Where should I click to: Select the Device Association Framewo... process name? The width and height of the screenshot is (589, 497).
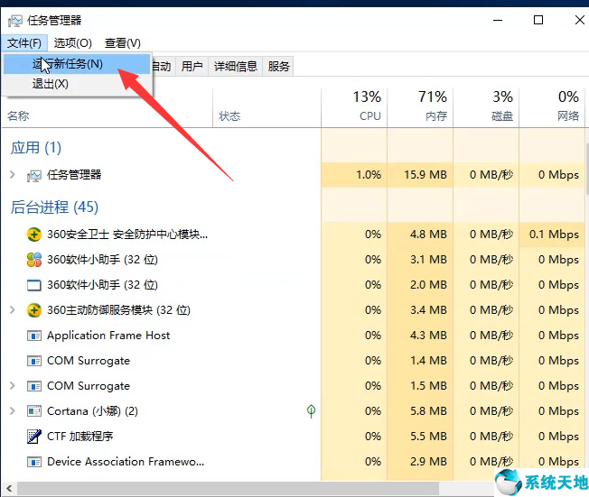point(126,462)
